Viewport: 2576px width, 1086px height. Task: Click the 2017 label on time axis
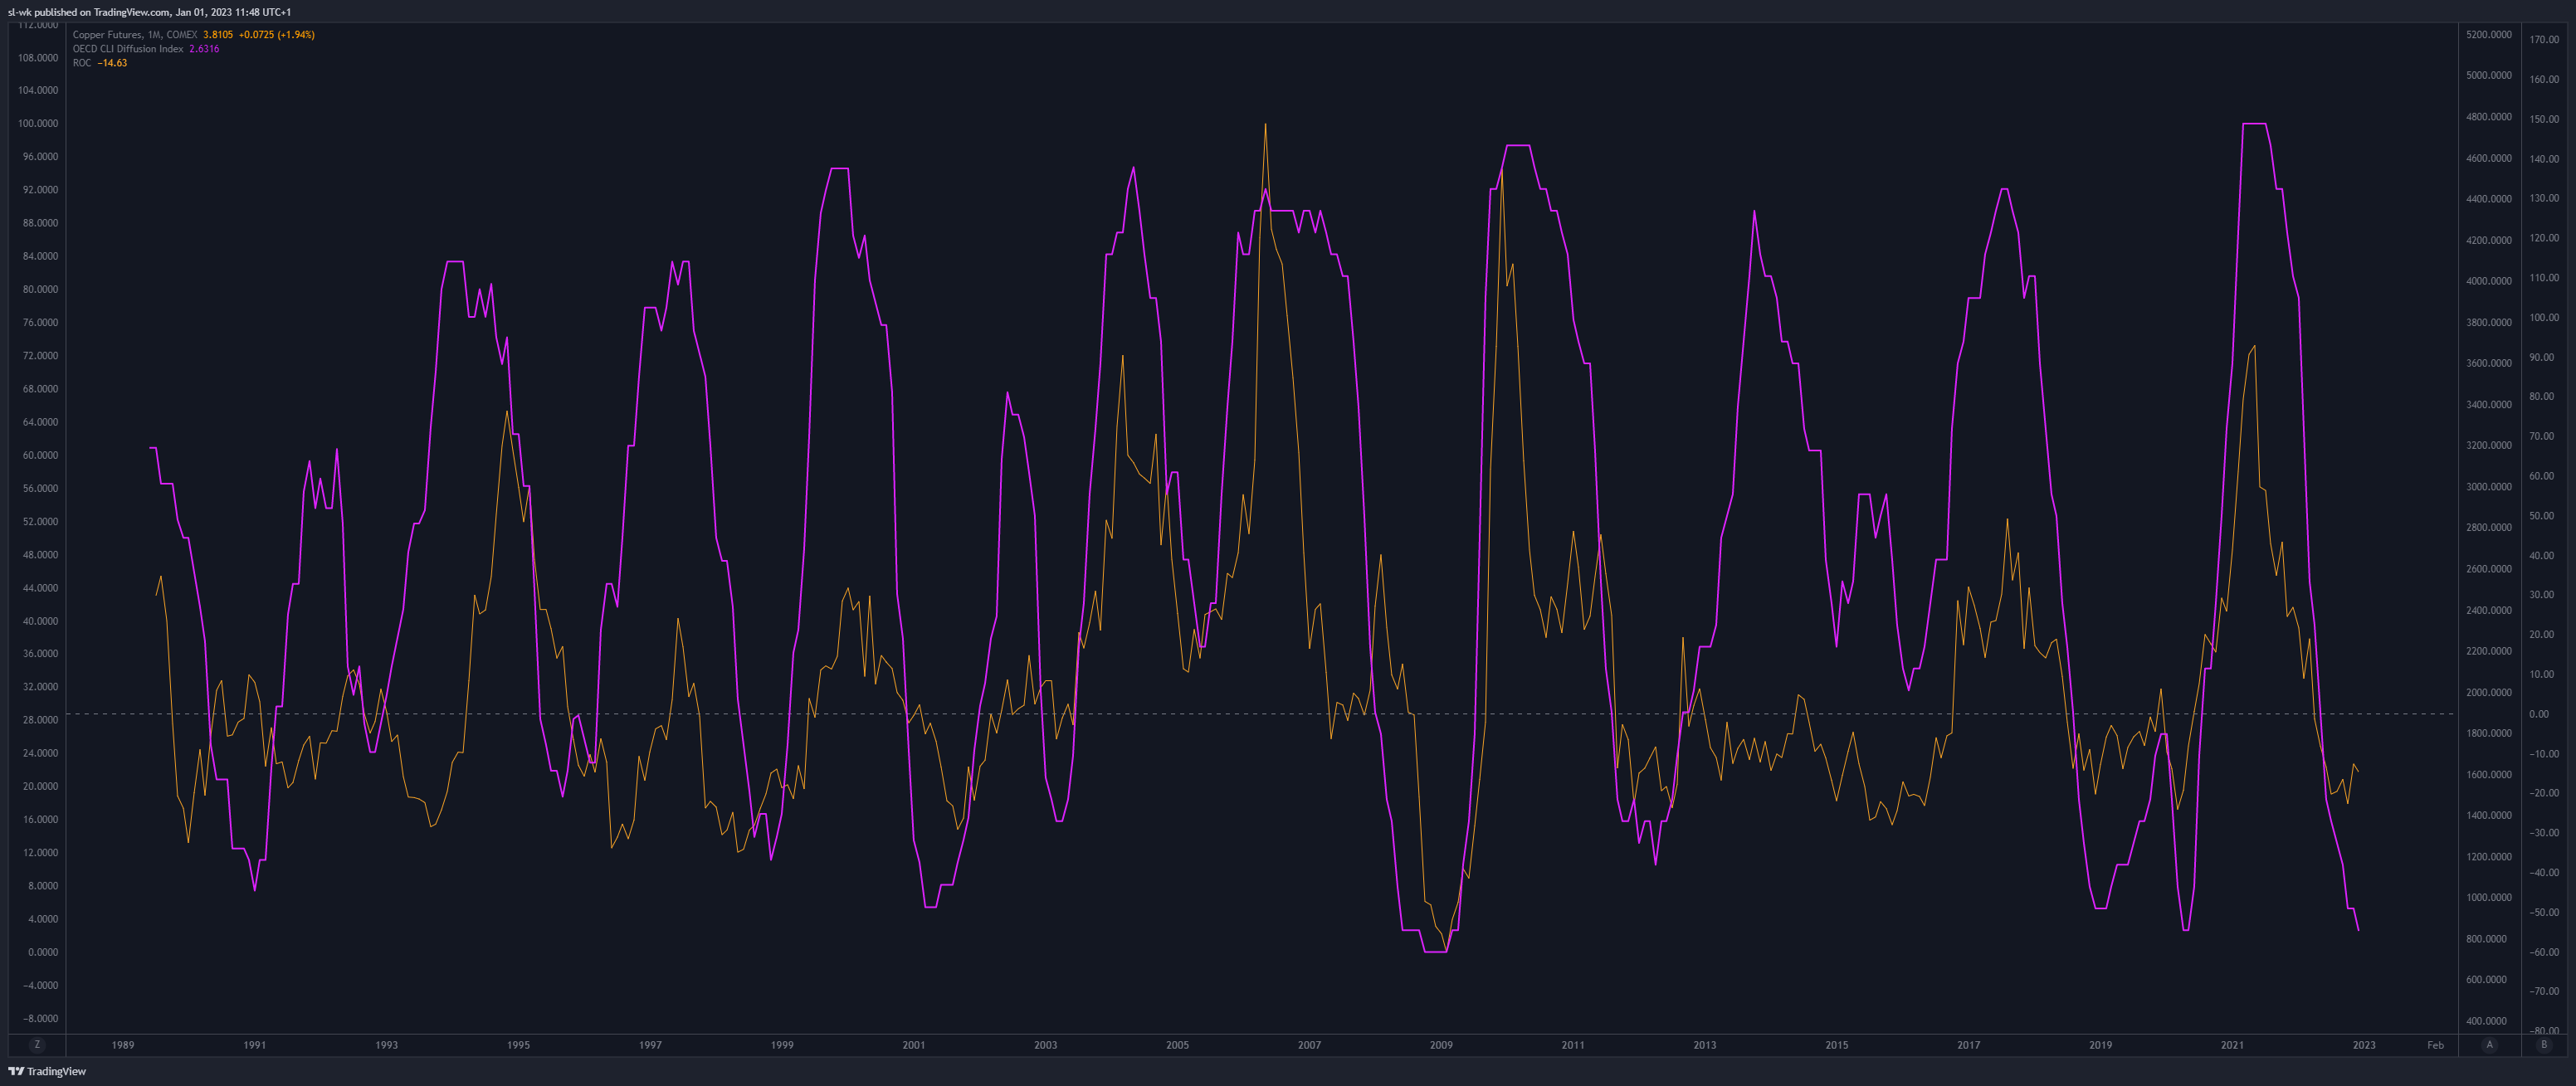click(x=1968, y=1045)
